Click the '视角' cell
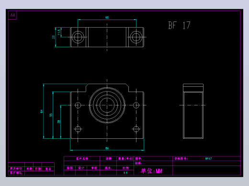The image size is (249, 186). (108, 168)
